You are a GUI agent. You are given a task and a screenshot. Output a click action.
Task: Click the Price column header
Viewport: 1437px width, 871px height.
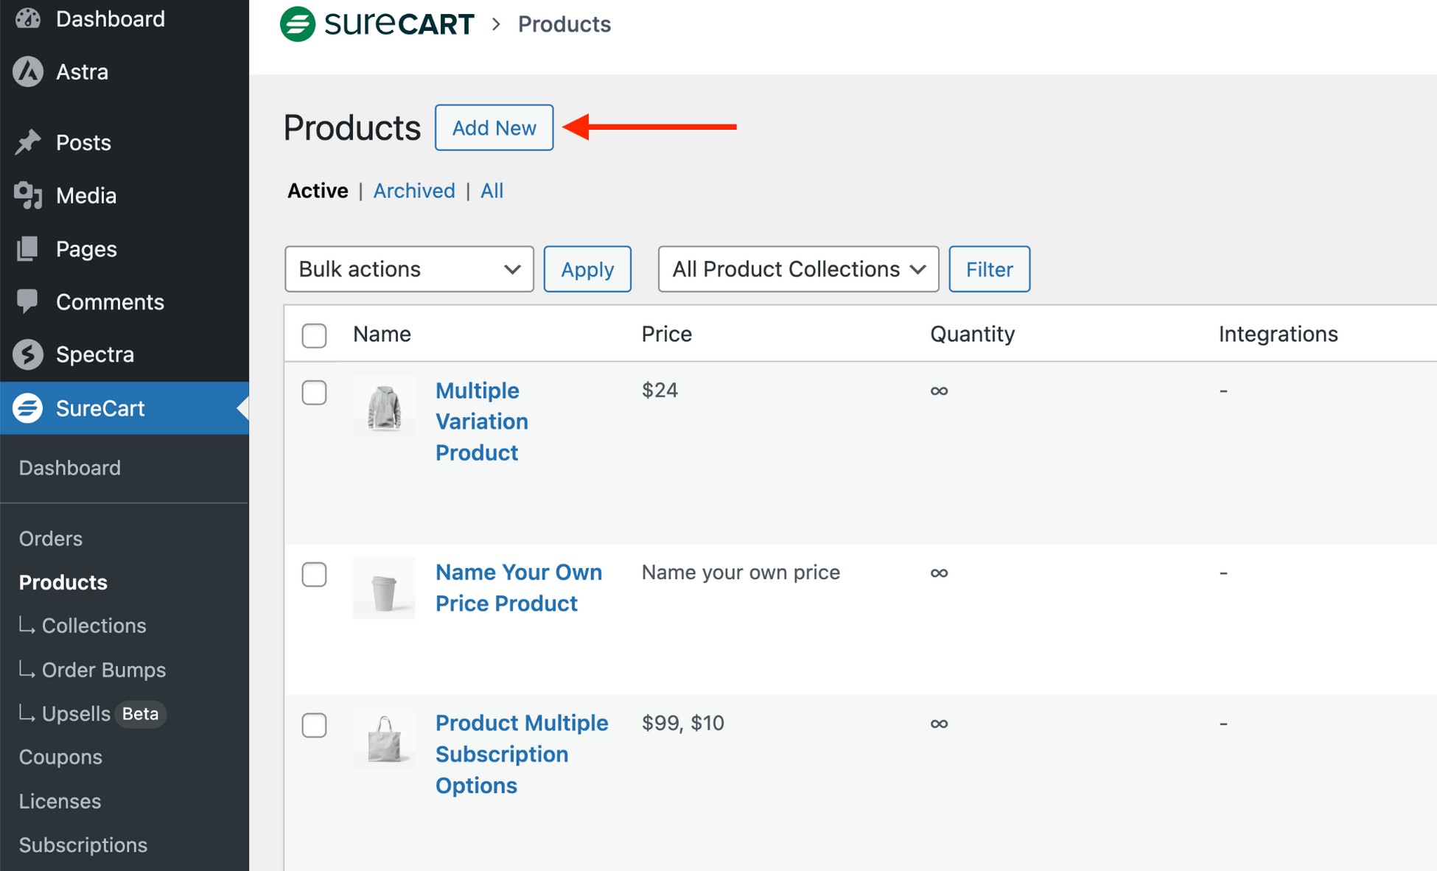click(666, 334)
